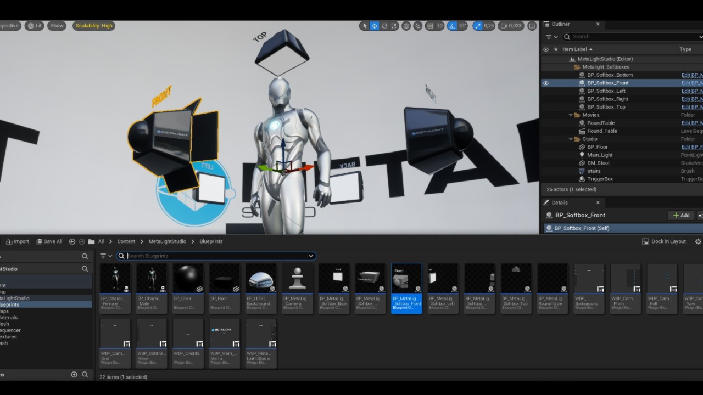Open grid snap size value 10
The width and height of the screenshot is (703, 395).
click(x=440, y=26)
